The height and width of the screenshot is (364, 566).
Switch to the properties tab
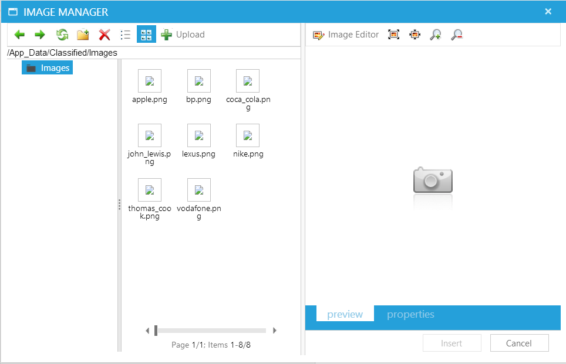[410, 314]
